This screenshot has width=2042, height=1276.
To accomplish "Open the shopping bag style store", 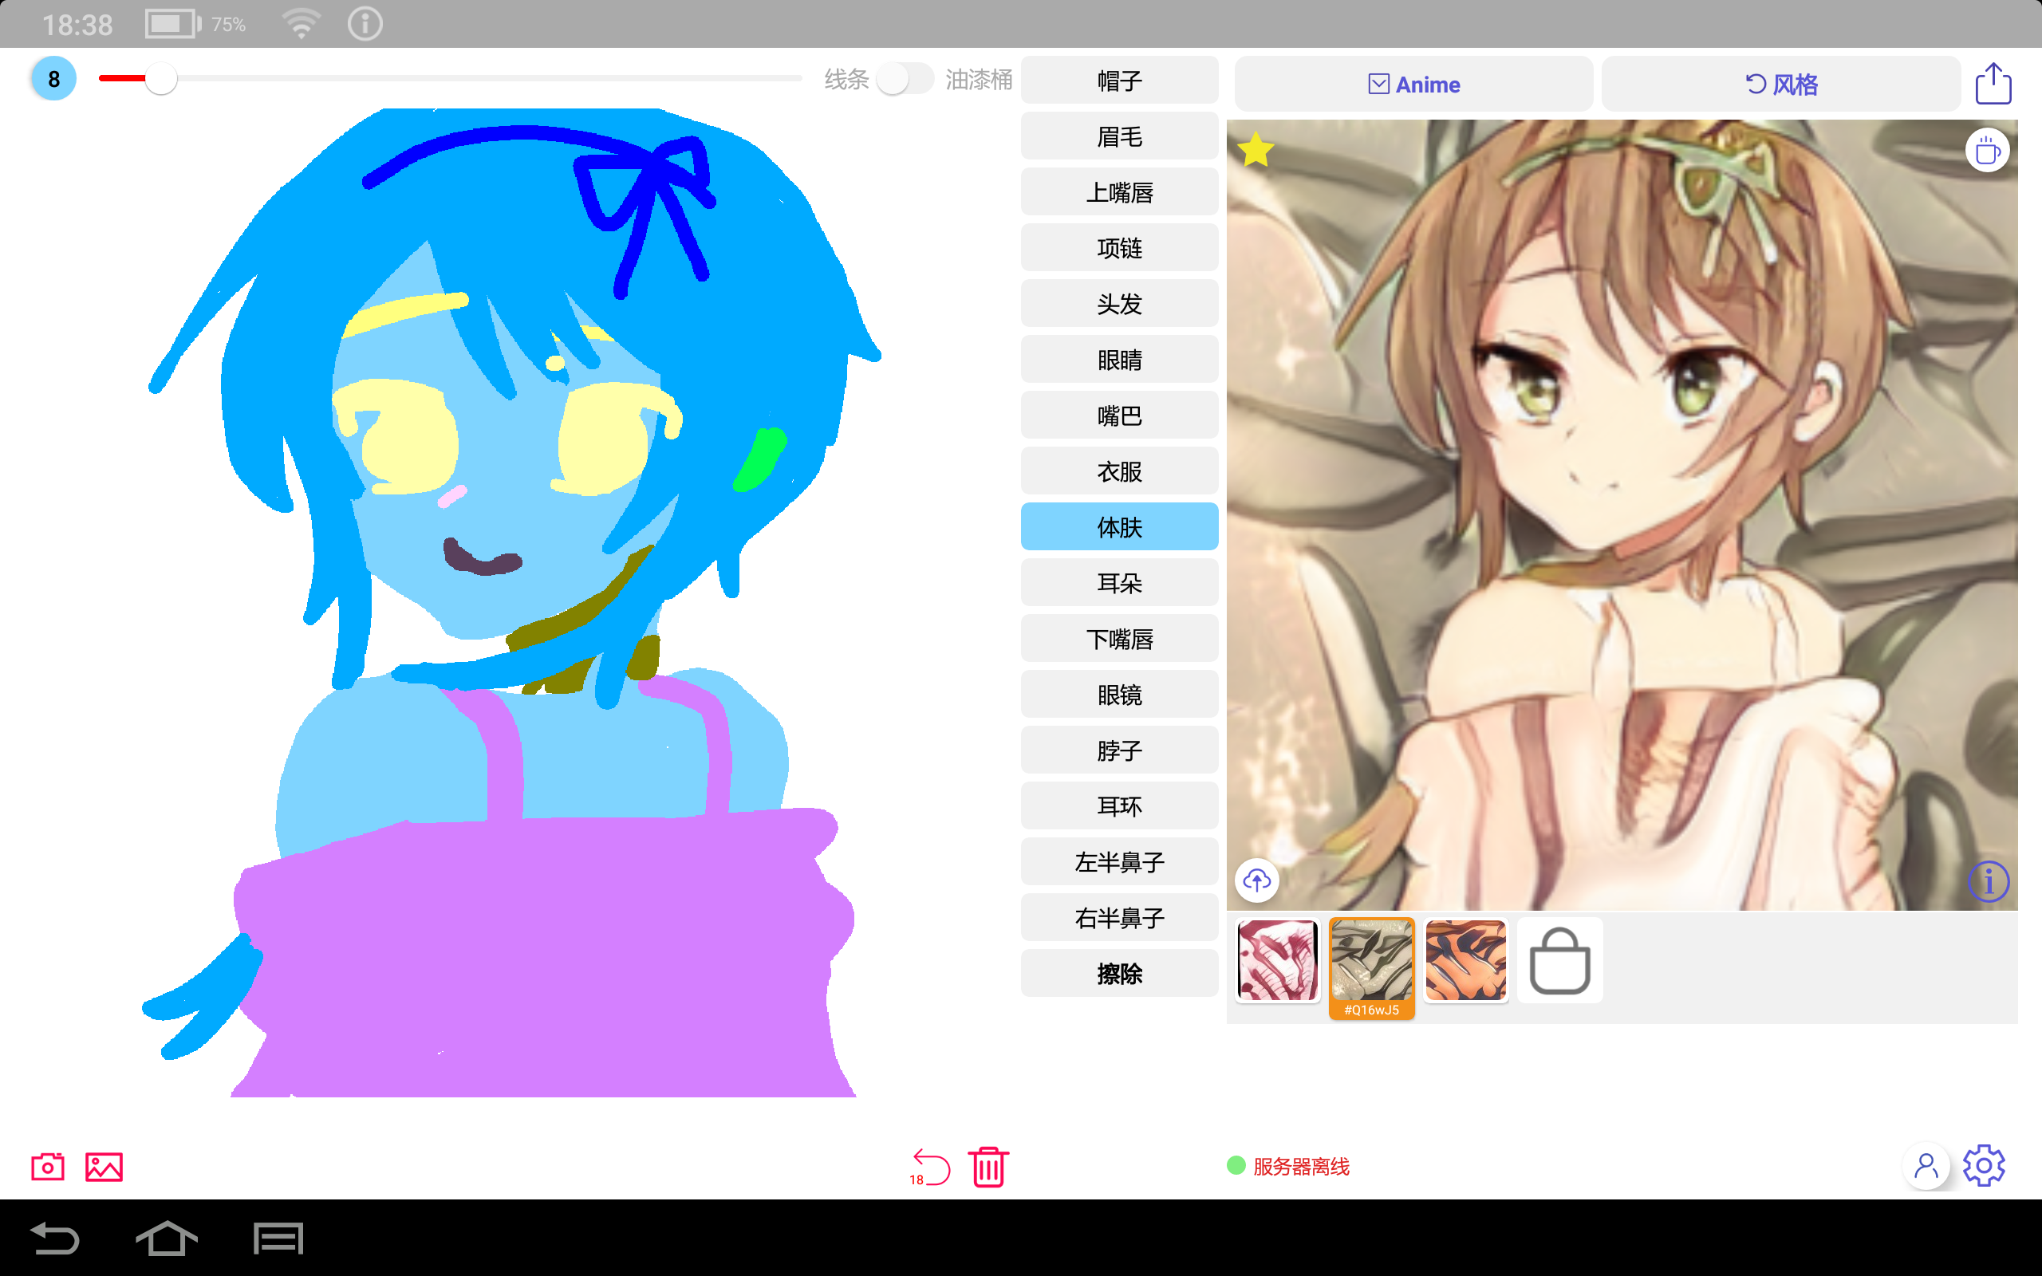I will coord(1559,960).
